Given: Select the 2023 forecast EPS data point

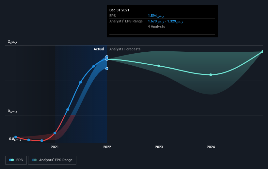Looking at the screenshot, I should click(159, 66).
